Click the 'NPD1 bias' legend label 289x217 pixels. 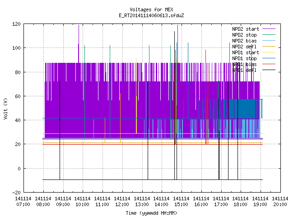244,64
